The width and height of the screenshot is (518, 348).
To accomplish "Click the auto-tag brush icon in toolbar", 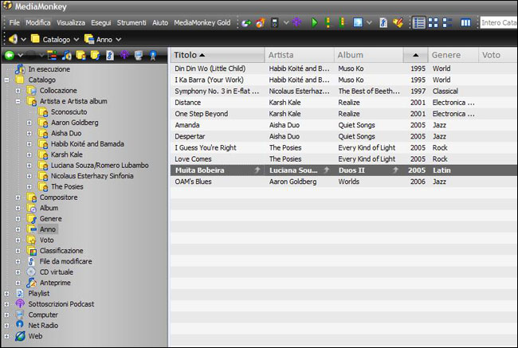I will point(397,23).
